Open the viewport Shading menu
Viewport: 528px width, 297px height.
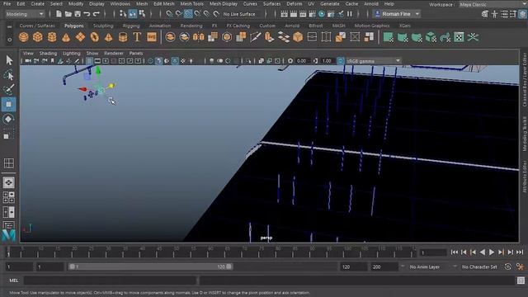(48, 53)
